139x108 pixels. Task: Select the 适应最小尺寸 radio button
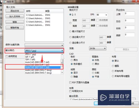coord(70,43)
